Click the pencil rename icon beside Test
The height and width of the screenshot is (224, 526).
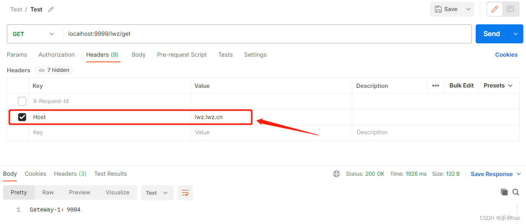[51, 10]
